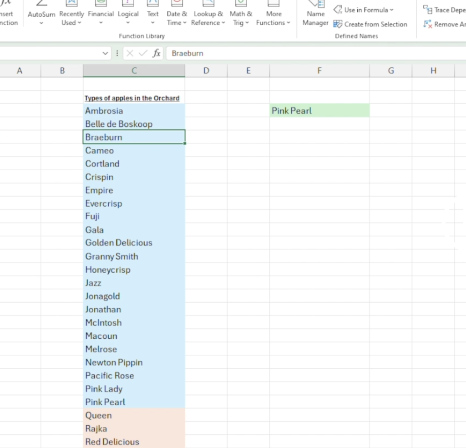Open the Logical functions menu
466x448 pixels.
(x=128, y=14)
